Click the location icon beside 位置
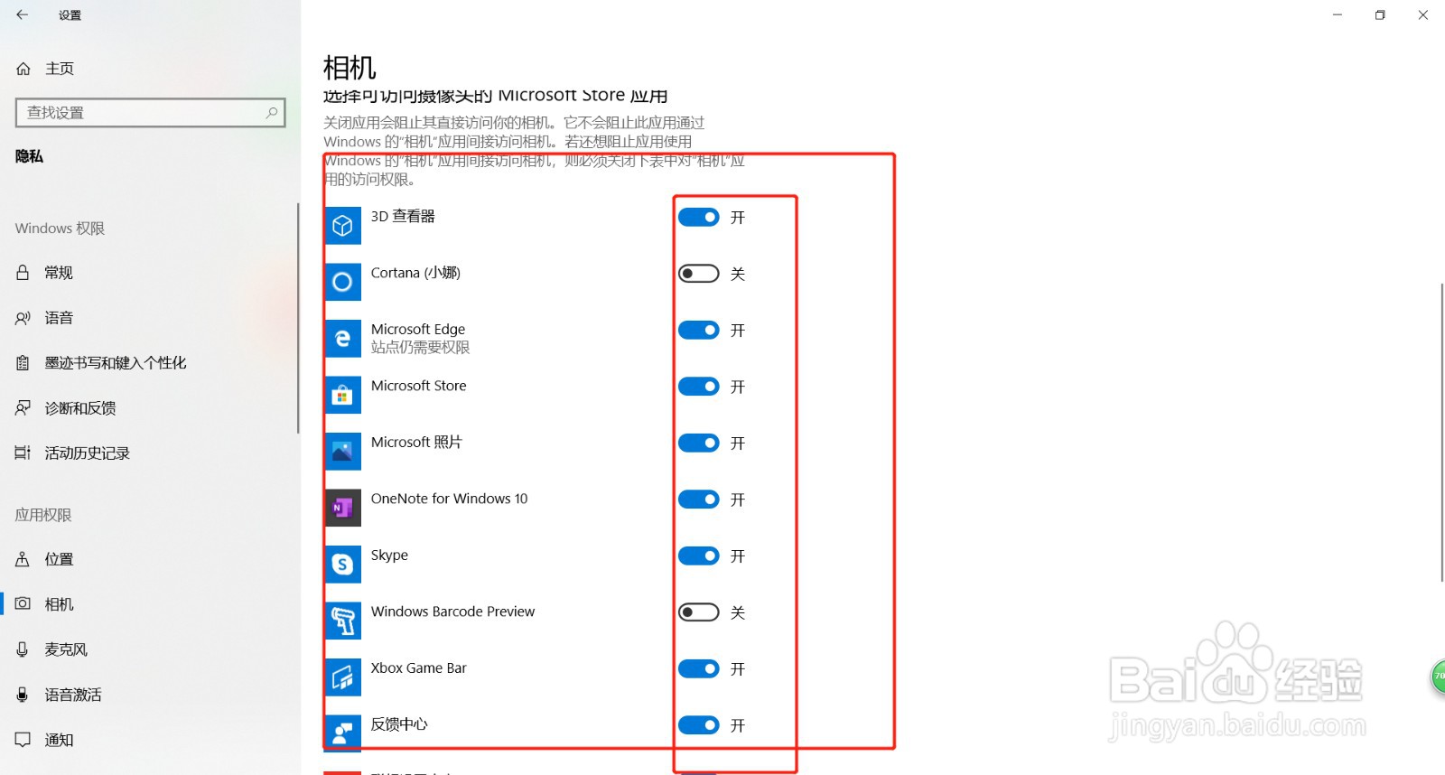1445x775 pixels. pos(23,559)
